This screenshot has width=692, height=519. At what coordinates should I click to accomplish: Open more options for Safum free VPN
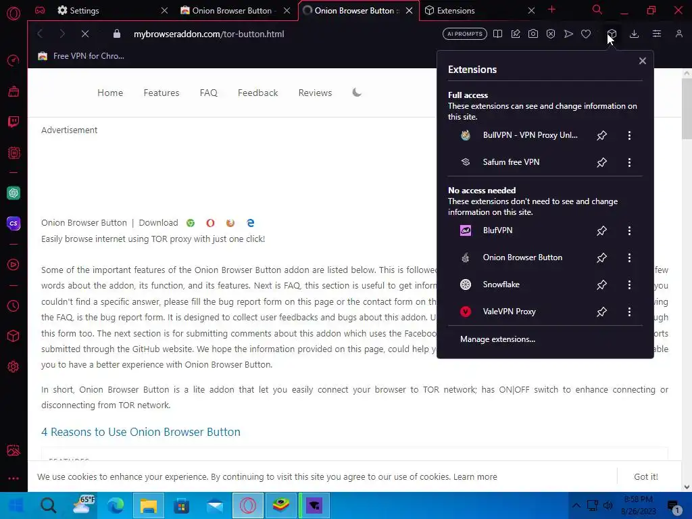[629, 162]
